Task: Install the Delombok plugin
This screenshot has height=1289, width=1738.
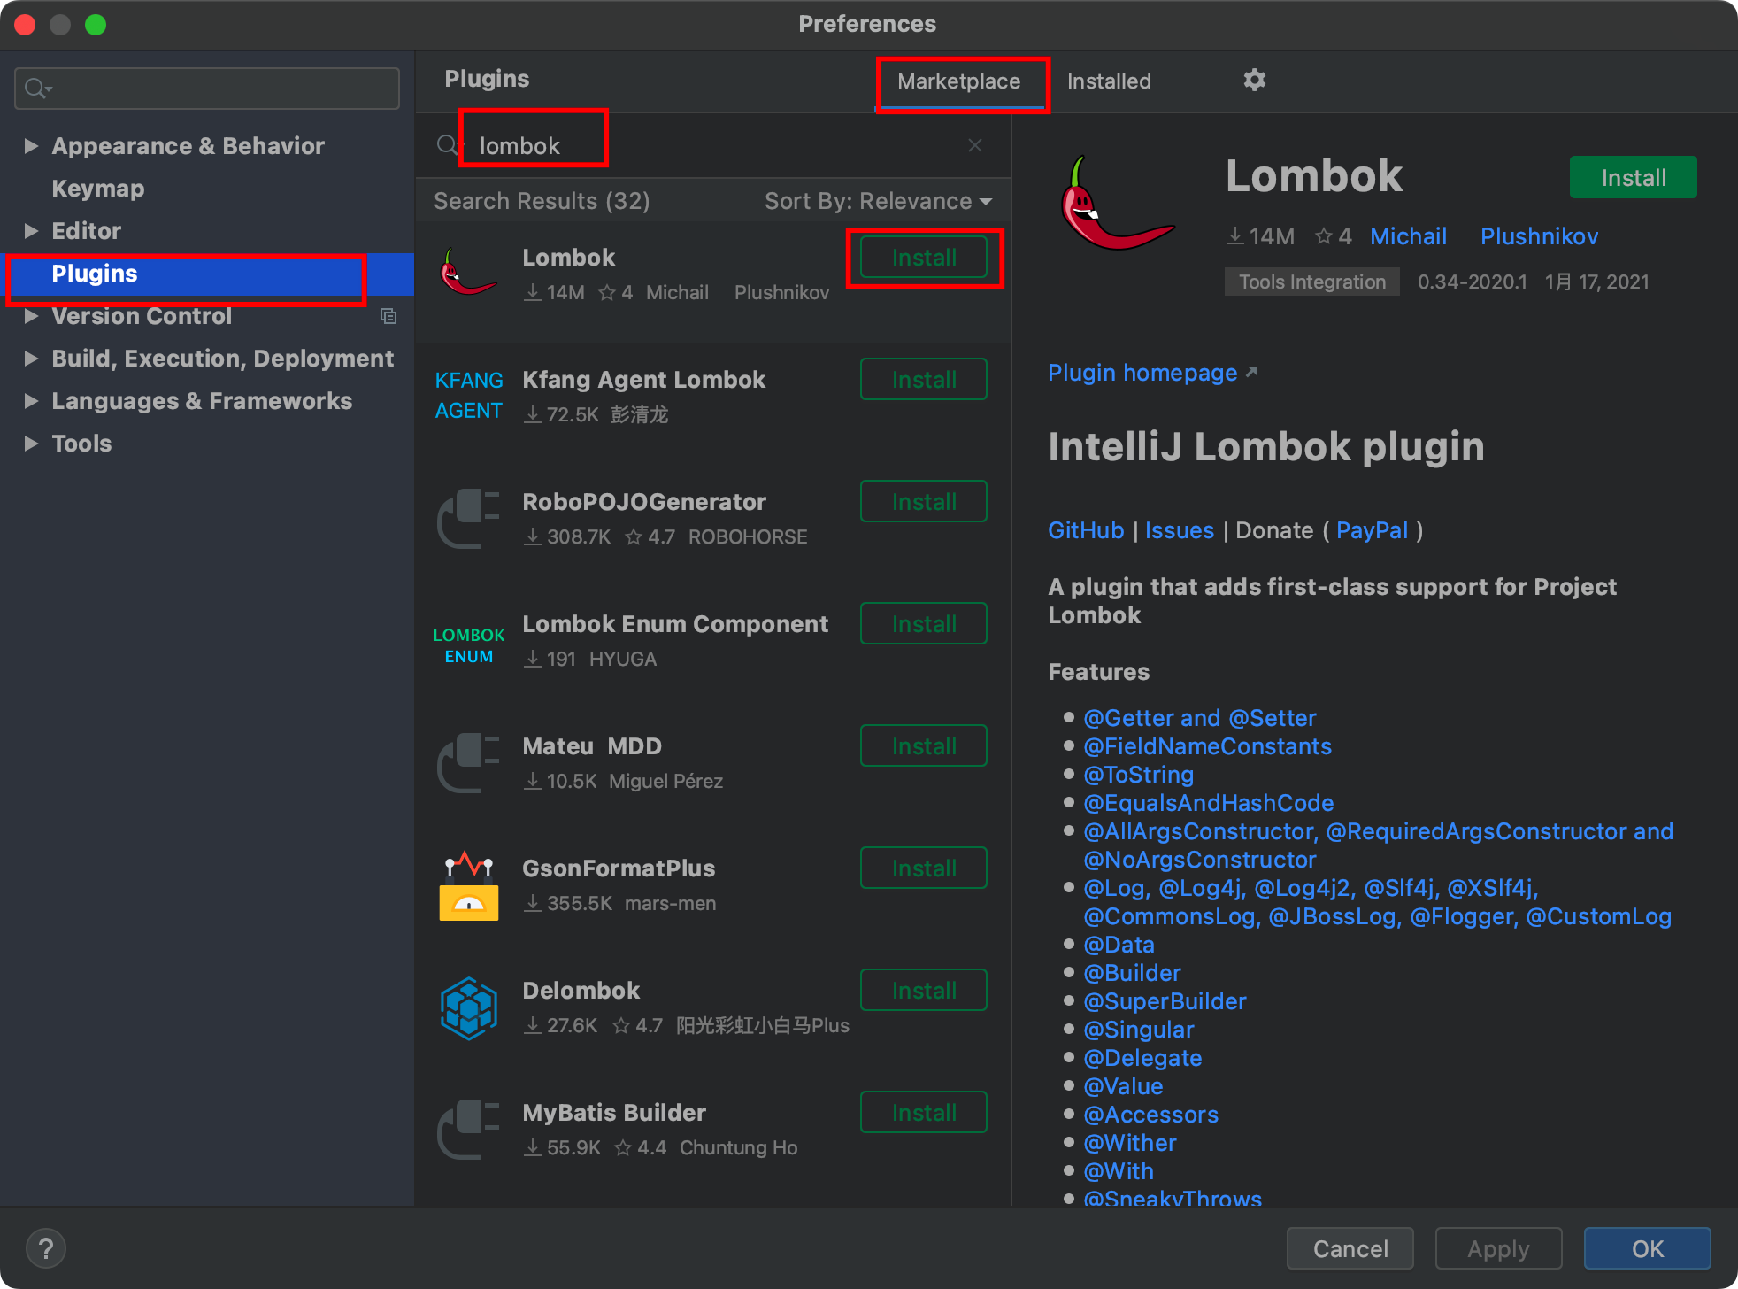Action: pyautogui.click(x=924, y=991)
